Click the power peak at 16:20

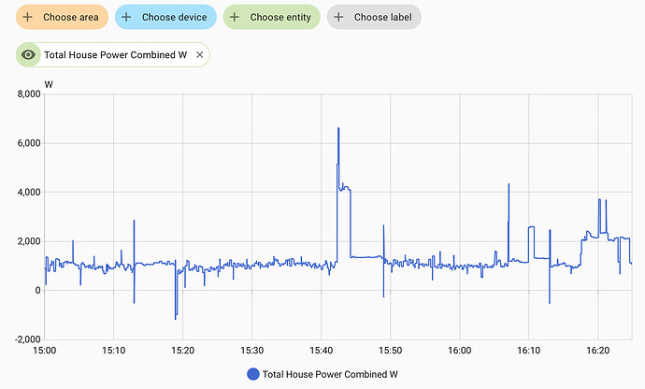(599, 200)
